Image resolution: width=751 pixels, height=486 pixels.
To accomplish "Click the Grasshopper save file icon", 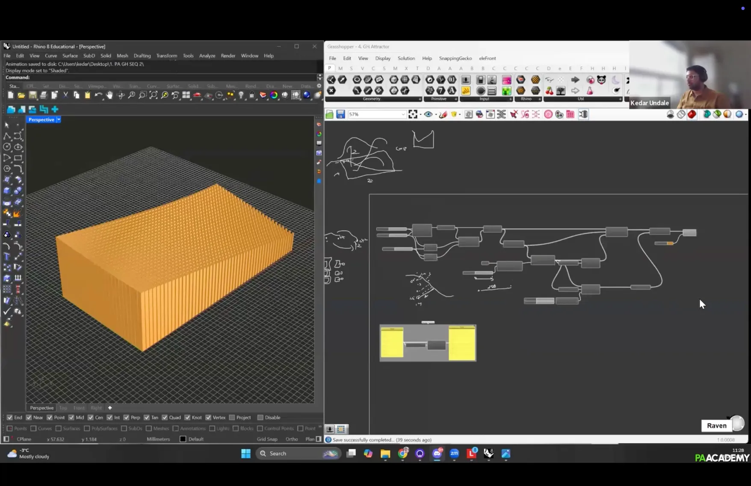I will tap(340, 114).
